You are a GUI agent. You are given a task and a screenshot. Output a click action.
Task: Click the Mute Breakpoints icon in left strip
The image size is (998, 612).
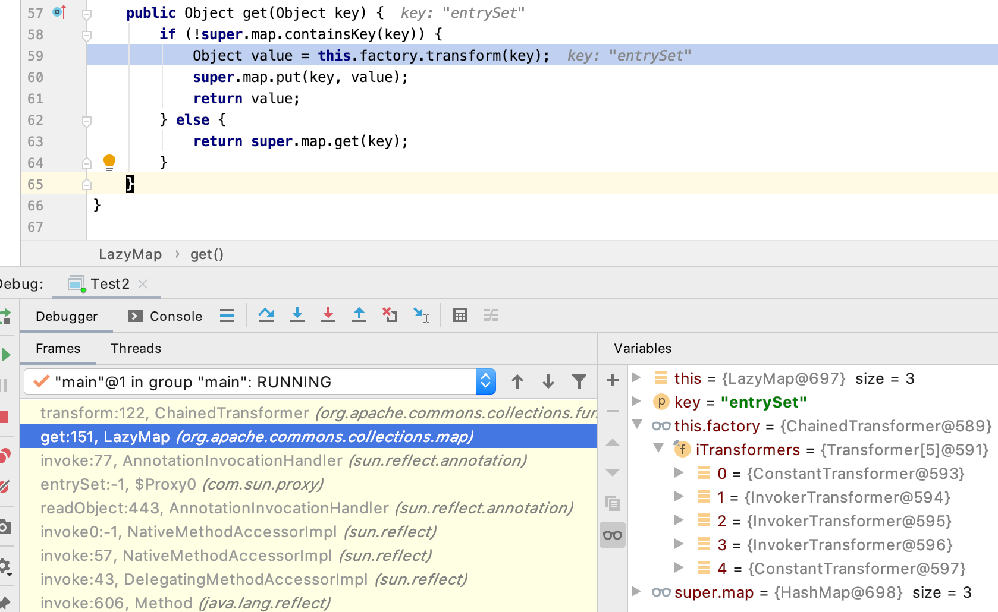click(x=4, y=487)
